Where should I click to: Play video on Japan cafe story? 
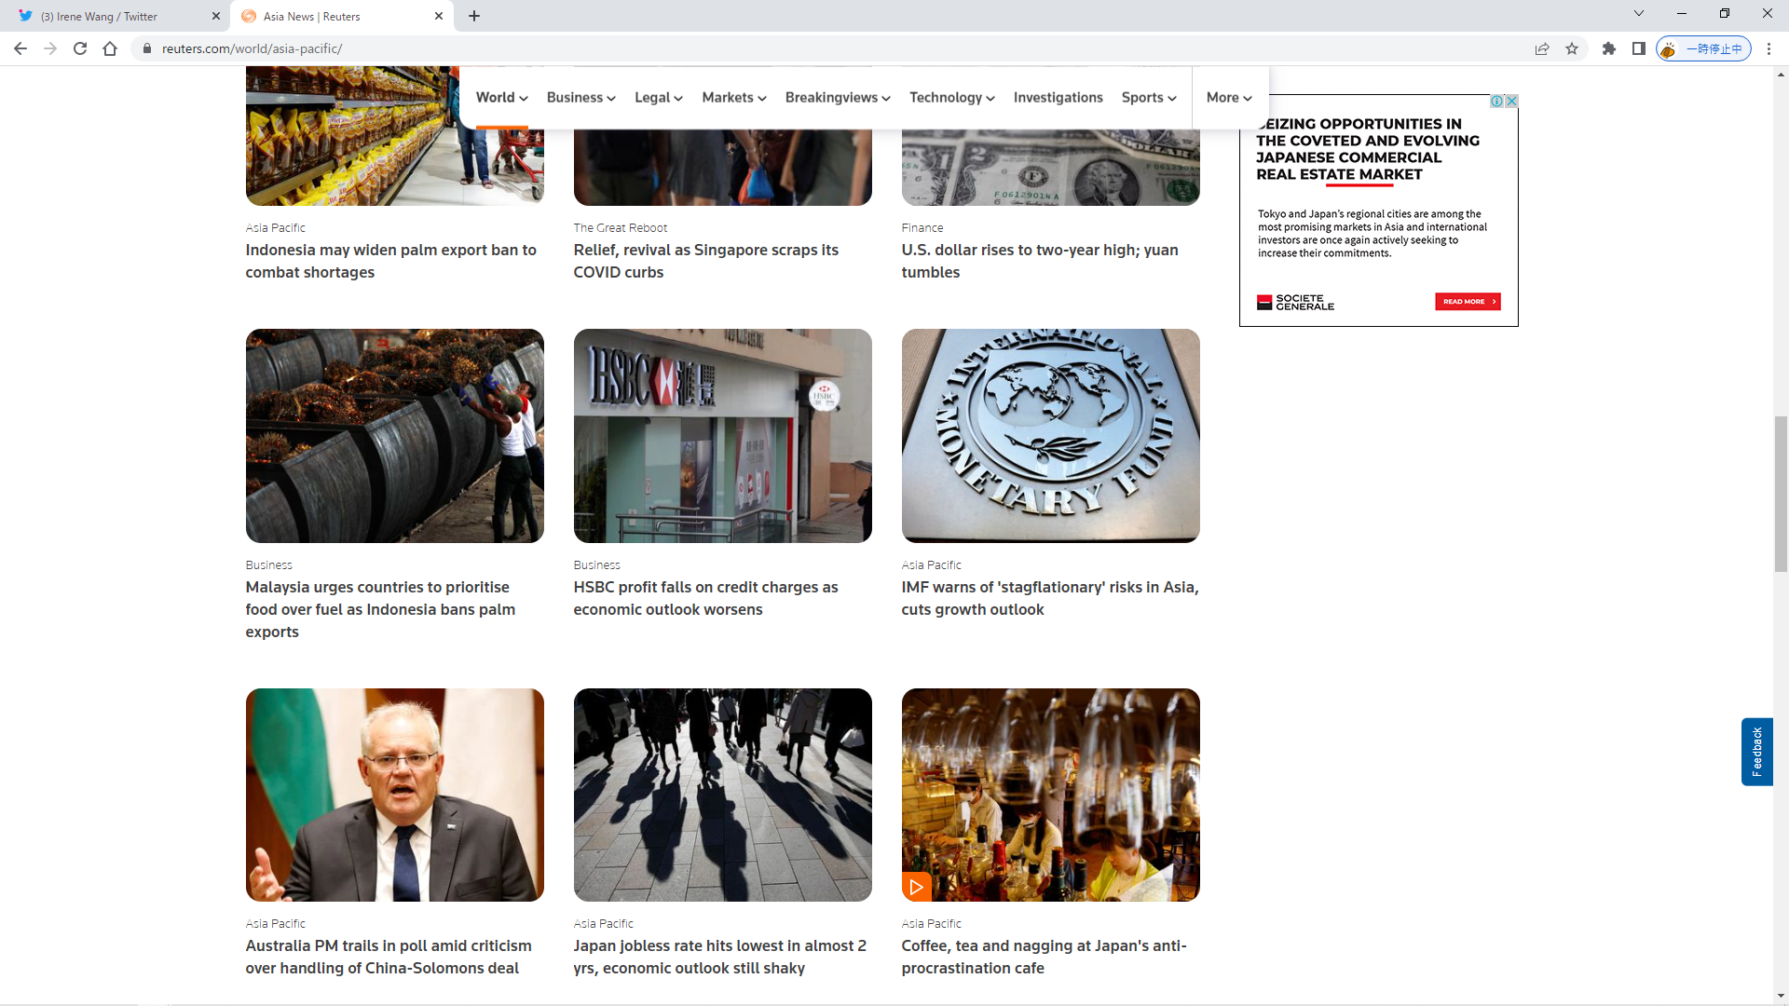916,887
